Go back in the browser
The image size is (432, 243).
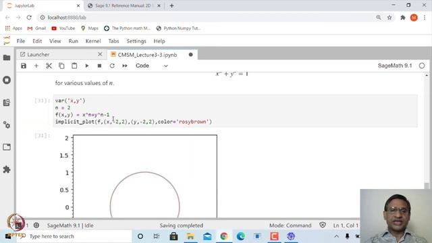pos(7,18)
